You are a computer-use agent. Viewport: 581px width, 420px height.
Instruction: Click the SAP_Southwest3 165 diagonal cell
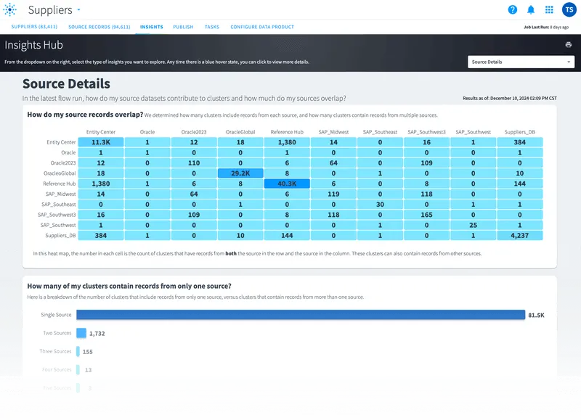(426, 215)
